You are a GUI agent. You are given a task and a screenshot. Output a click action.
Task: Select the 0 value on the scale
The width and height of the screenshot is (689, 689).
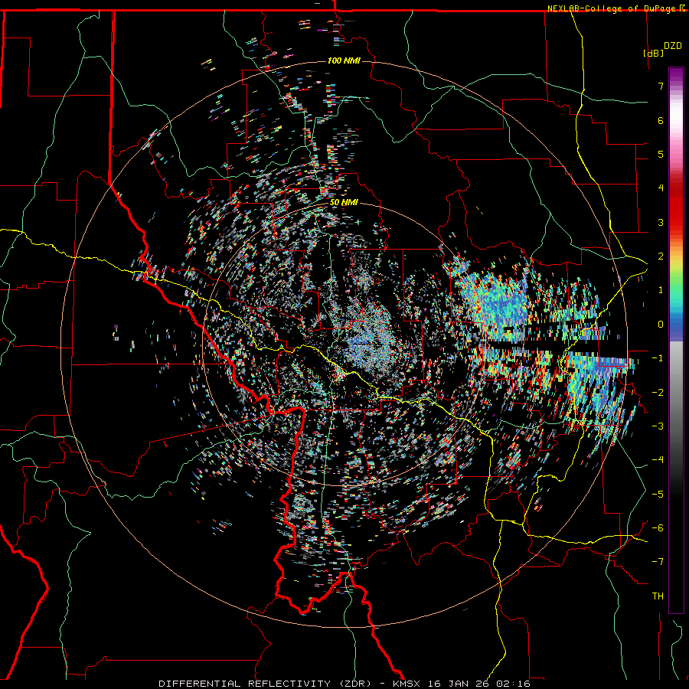(x=661, y=325)
